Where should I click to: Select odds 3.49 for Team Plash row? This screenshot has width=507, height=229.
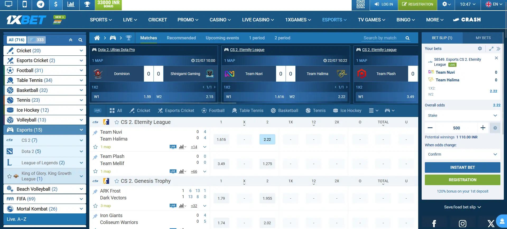pos(221,164)
